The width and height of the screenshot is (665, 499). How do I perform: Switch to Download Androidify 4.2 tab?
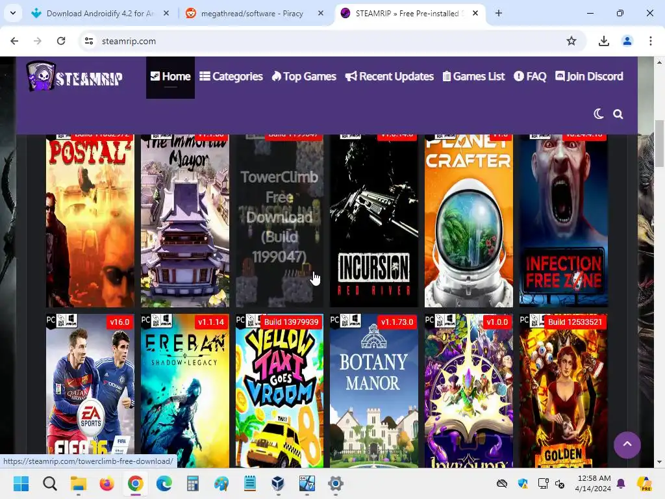(x=100, y=14)
